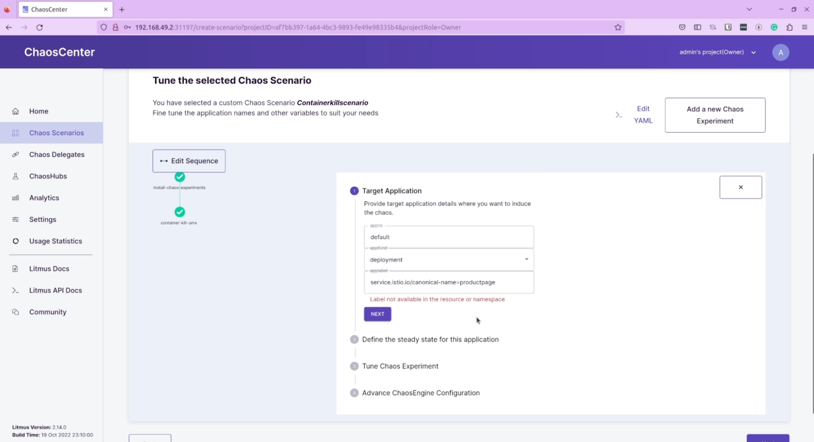Close the experiment tuning panel
Viewport: 814px width, 442px height.
click(x=741, y=187)
